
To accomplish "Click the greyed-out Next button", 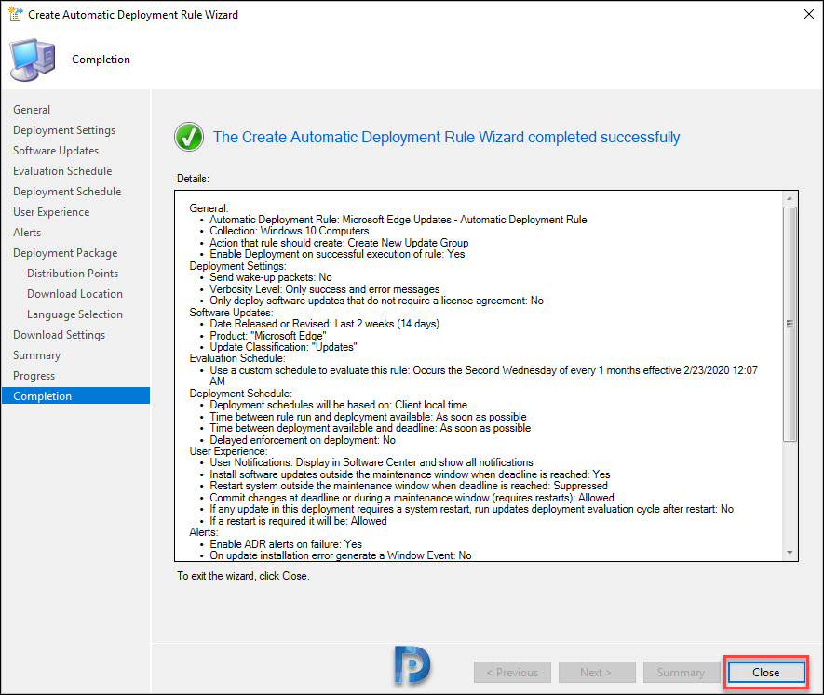I will (x=597, y=673).
